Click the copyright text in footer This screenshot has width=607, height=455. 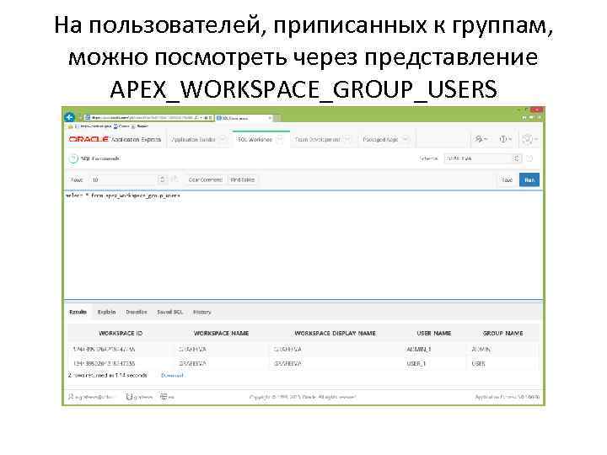click(303, 397)
